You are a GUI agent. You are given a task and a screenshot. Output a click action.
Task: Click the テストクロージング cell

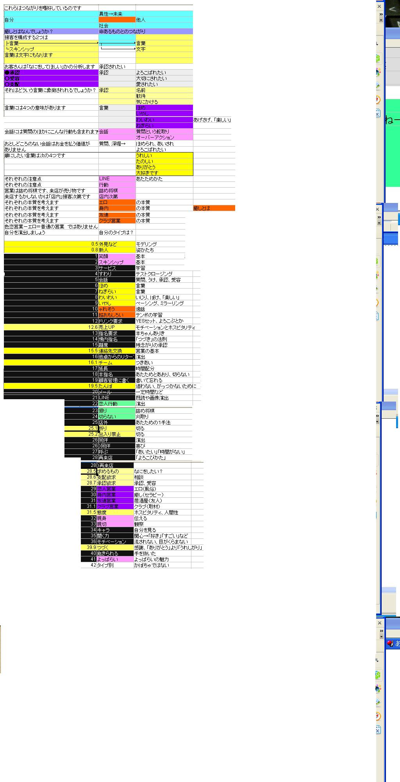point(164,274)
